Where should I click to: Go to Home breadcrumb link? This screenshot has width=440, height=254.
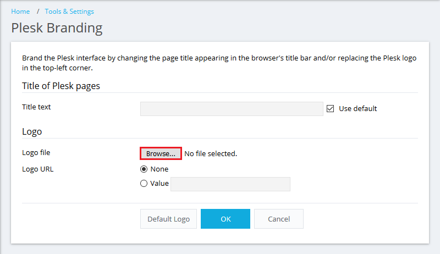(20, 12)
